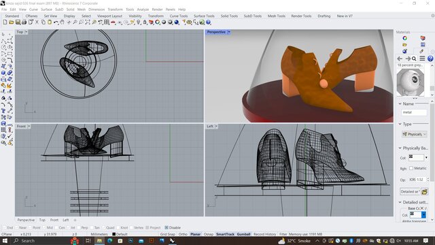Click Materials panel blue help icon
435x245 pixels.
pyautogui.click(x=430, y=59)
